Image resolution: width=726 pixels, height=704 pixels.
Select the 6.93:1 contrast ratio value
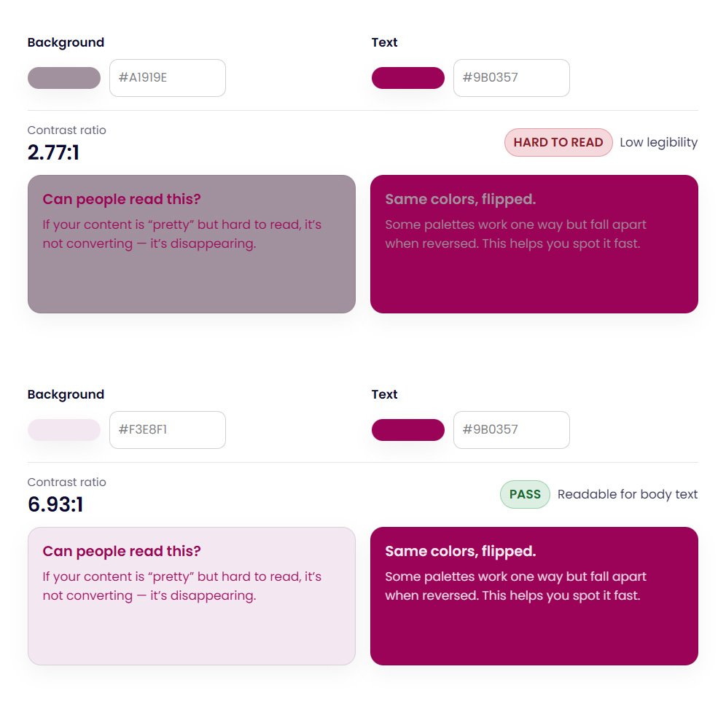55,504
